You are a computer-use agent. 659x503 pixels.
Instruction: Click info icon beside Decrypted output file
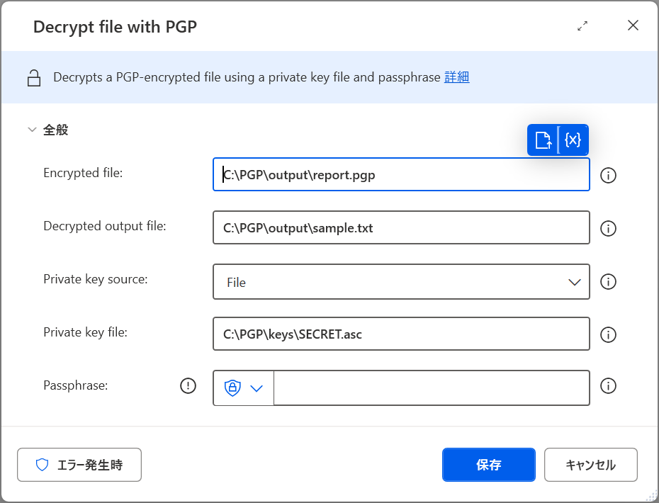608,228
